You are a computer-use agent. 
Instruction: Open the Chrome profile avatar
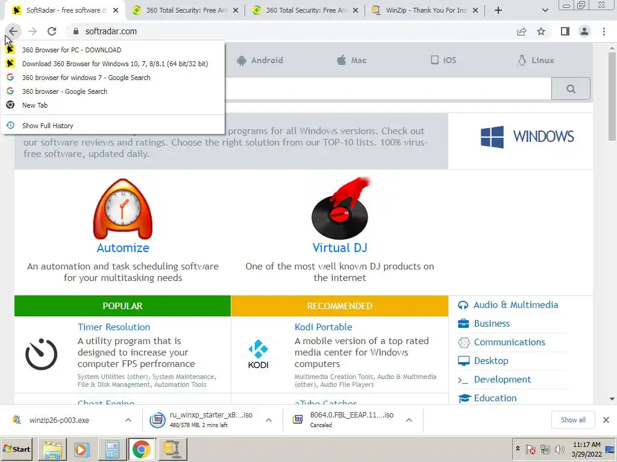point(584,31)
